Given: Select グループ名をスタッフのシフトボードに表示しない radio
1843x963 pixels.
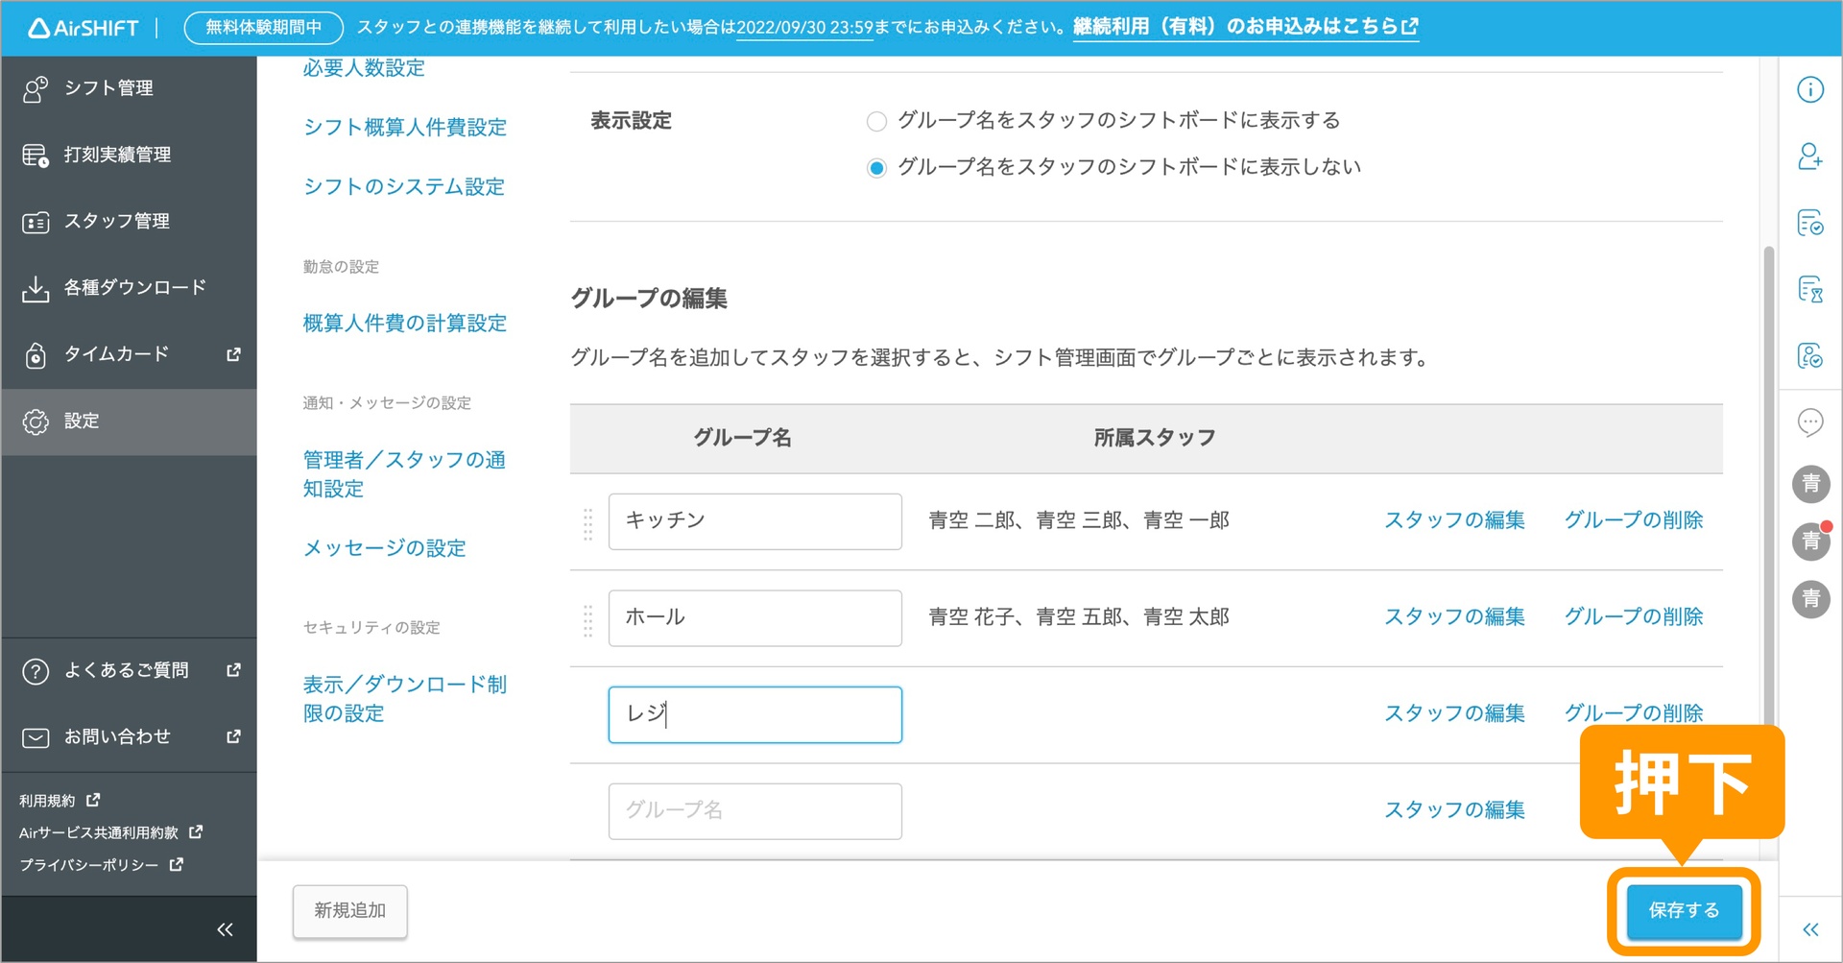Looking at the screenshot, I should (x=875, y=168).
